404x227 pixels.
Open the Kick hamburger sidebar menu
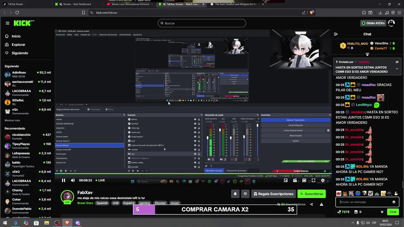coord(7,23)
